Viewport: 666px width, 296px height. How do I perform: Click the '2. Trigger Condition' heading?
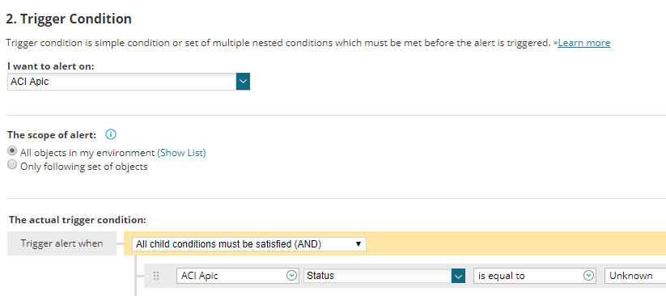tap(69, 19)
